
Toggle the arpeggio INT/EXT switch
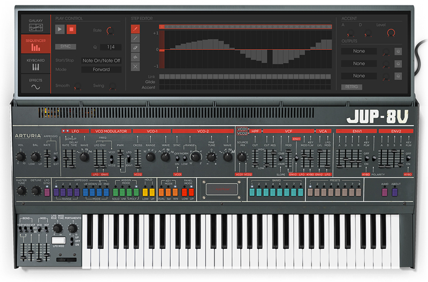click(56, 158)
